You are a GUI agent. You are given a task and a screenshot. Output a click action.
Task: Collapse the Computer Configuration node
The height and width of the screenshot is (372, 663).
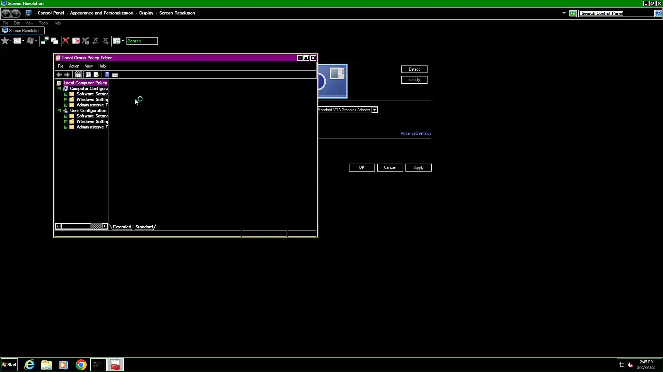[x=59, y=89]
